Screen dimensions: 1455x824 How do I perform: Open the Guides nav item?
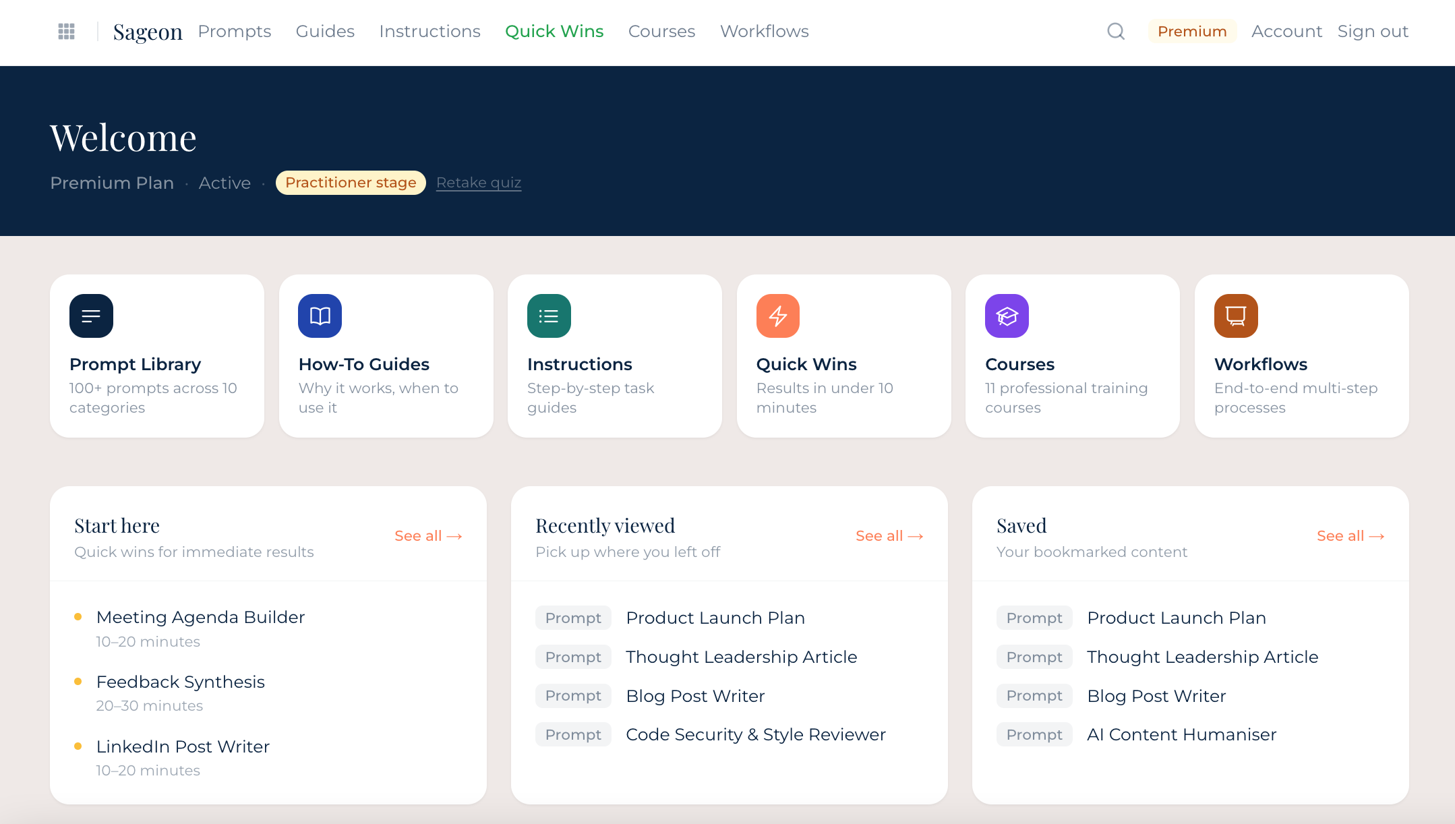click(325, 31)
